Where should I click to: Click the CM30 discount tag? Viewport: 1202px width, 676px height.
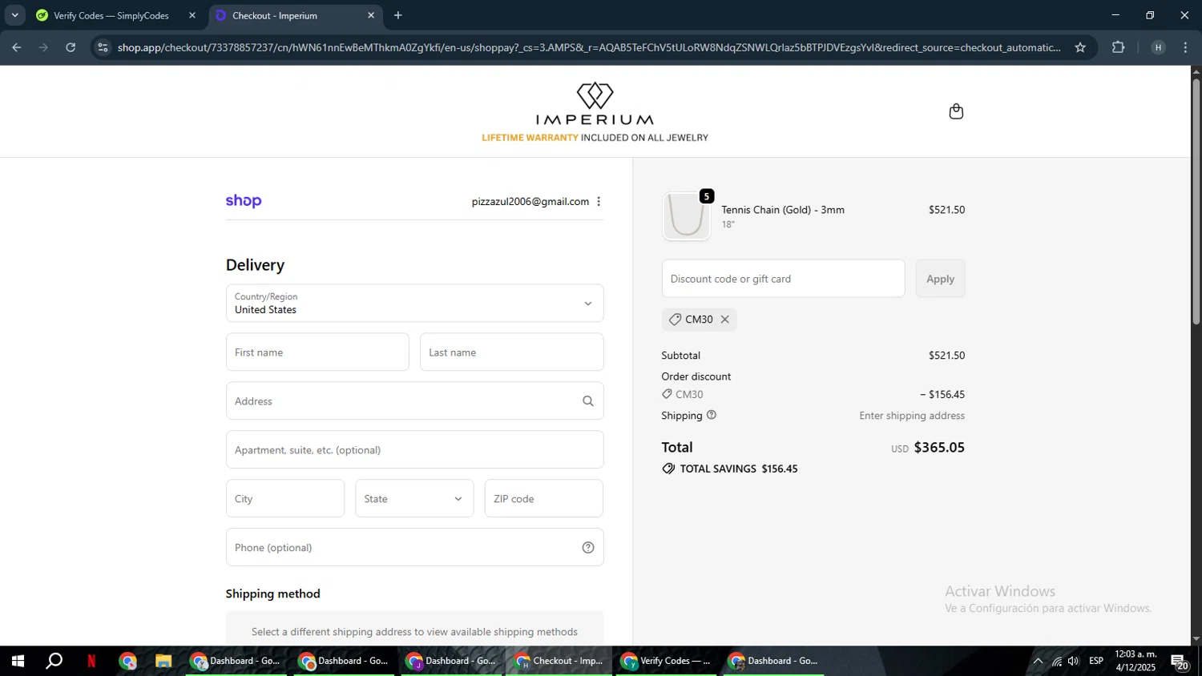pyautogui.click(x=699, y=320)
